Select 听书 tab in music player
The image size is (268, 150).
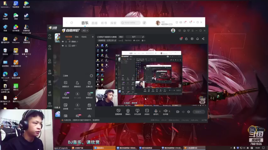coord(104,23)
